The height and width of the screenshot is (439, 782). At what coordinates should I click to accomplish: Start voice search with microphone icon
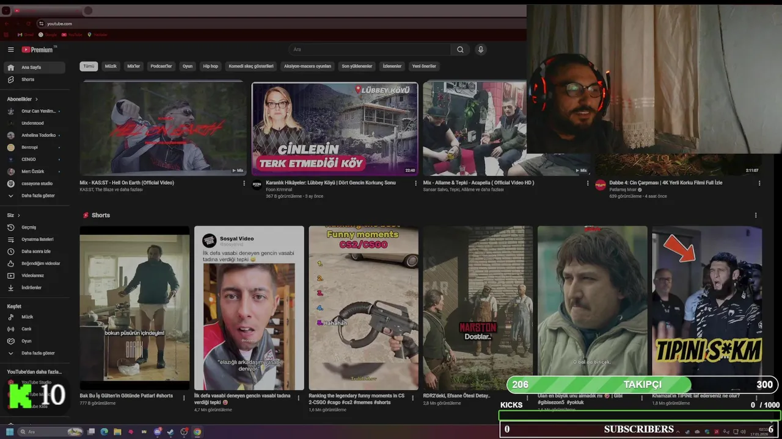(481, 49)
